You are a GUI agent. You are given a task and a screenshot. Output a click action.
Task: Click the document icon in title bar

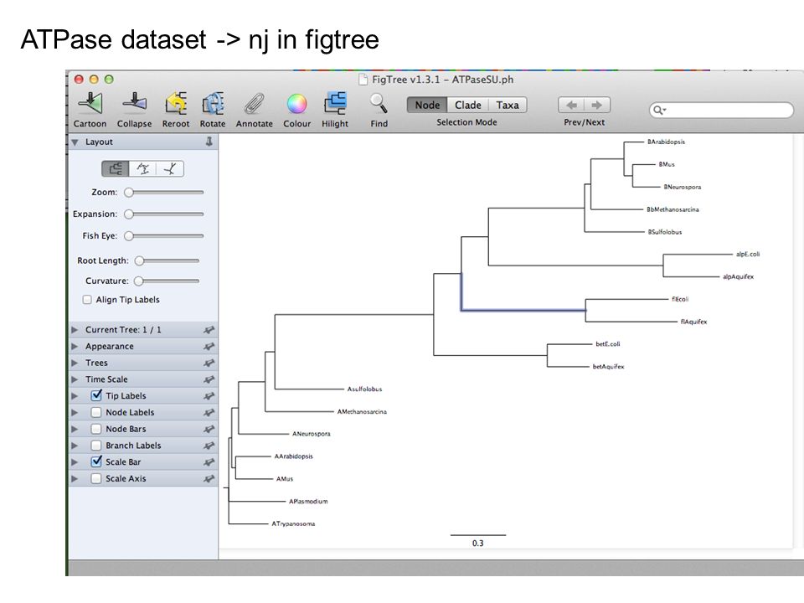coord(363,80)
